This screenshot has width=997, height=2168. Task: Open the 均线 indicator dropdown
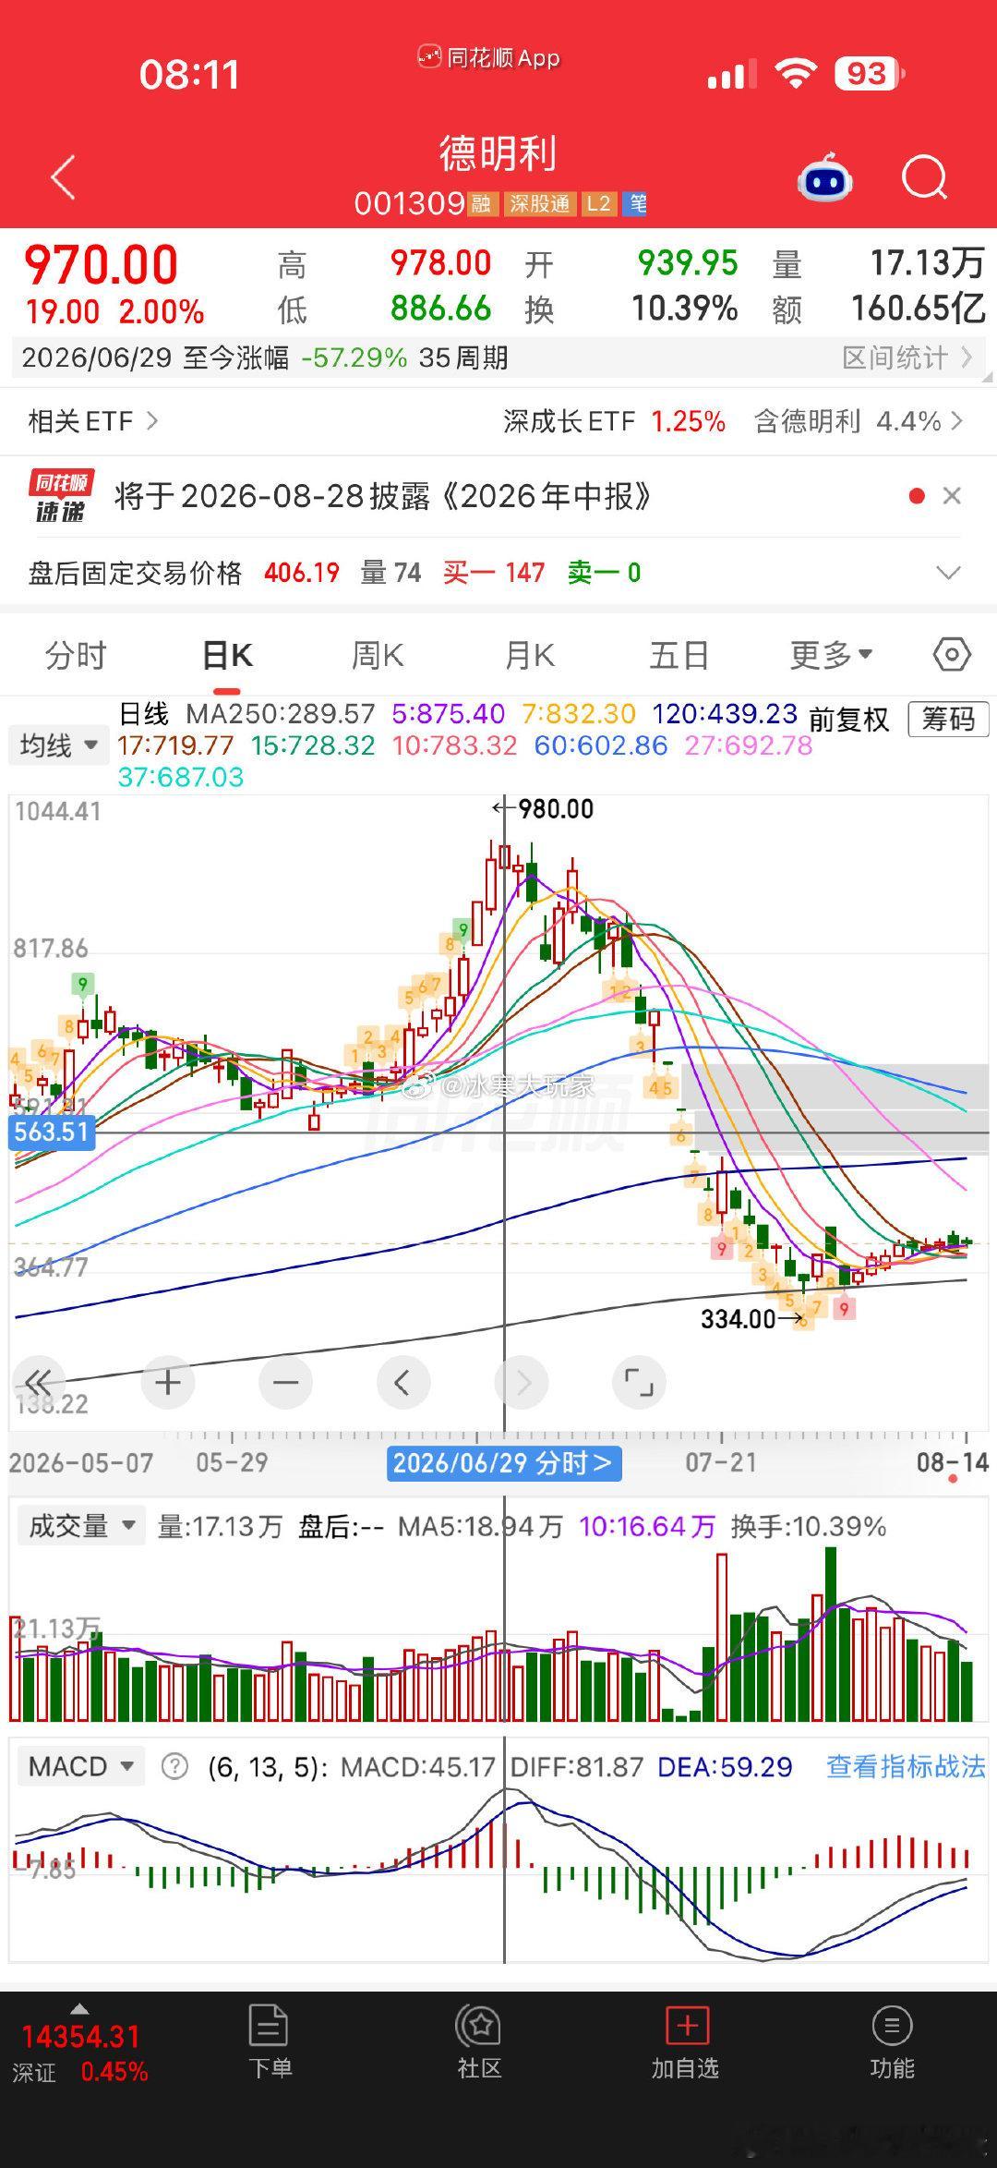[59, 745]
